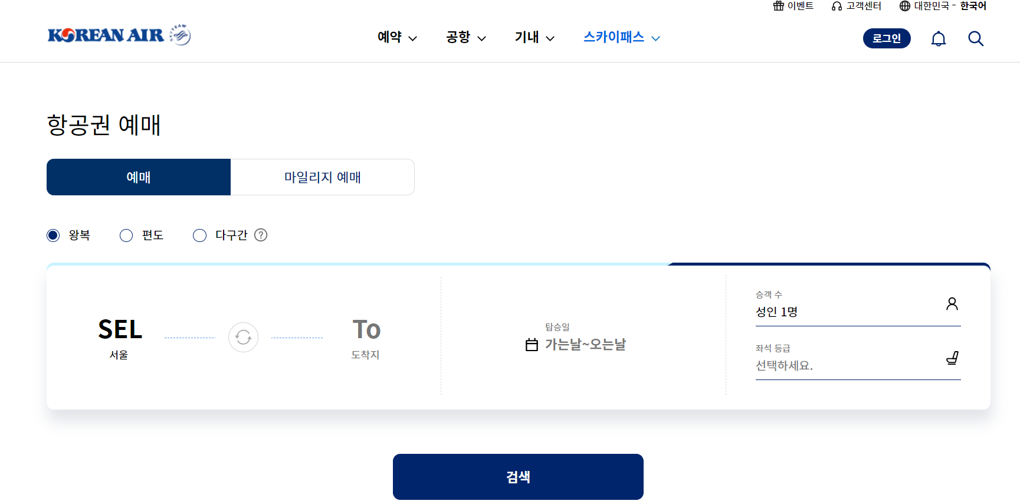Open notification alerts via bell icon
This screenshot has height=504, width=1020.
938,38
